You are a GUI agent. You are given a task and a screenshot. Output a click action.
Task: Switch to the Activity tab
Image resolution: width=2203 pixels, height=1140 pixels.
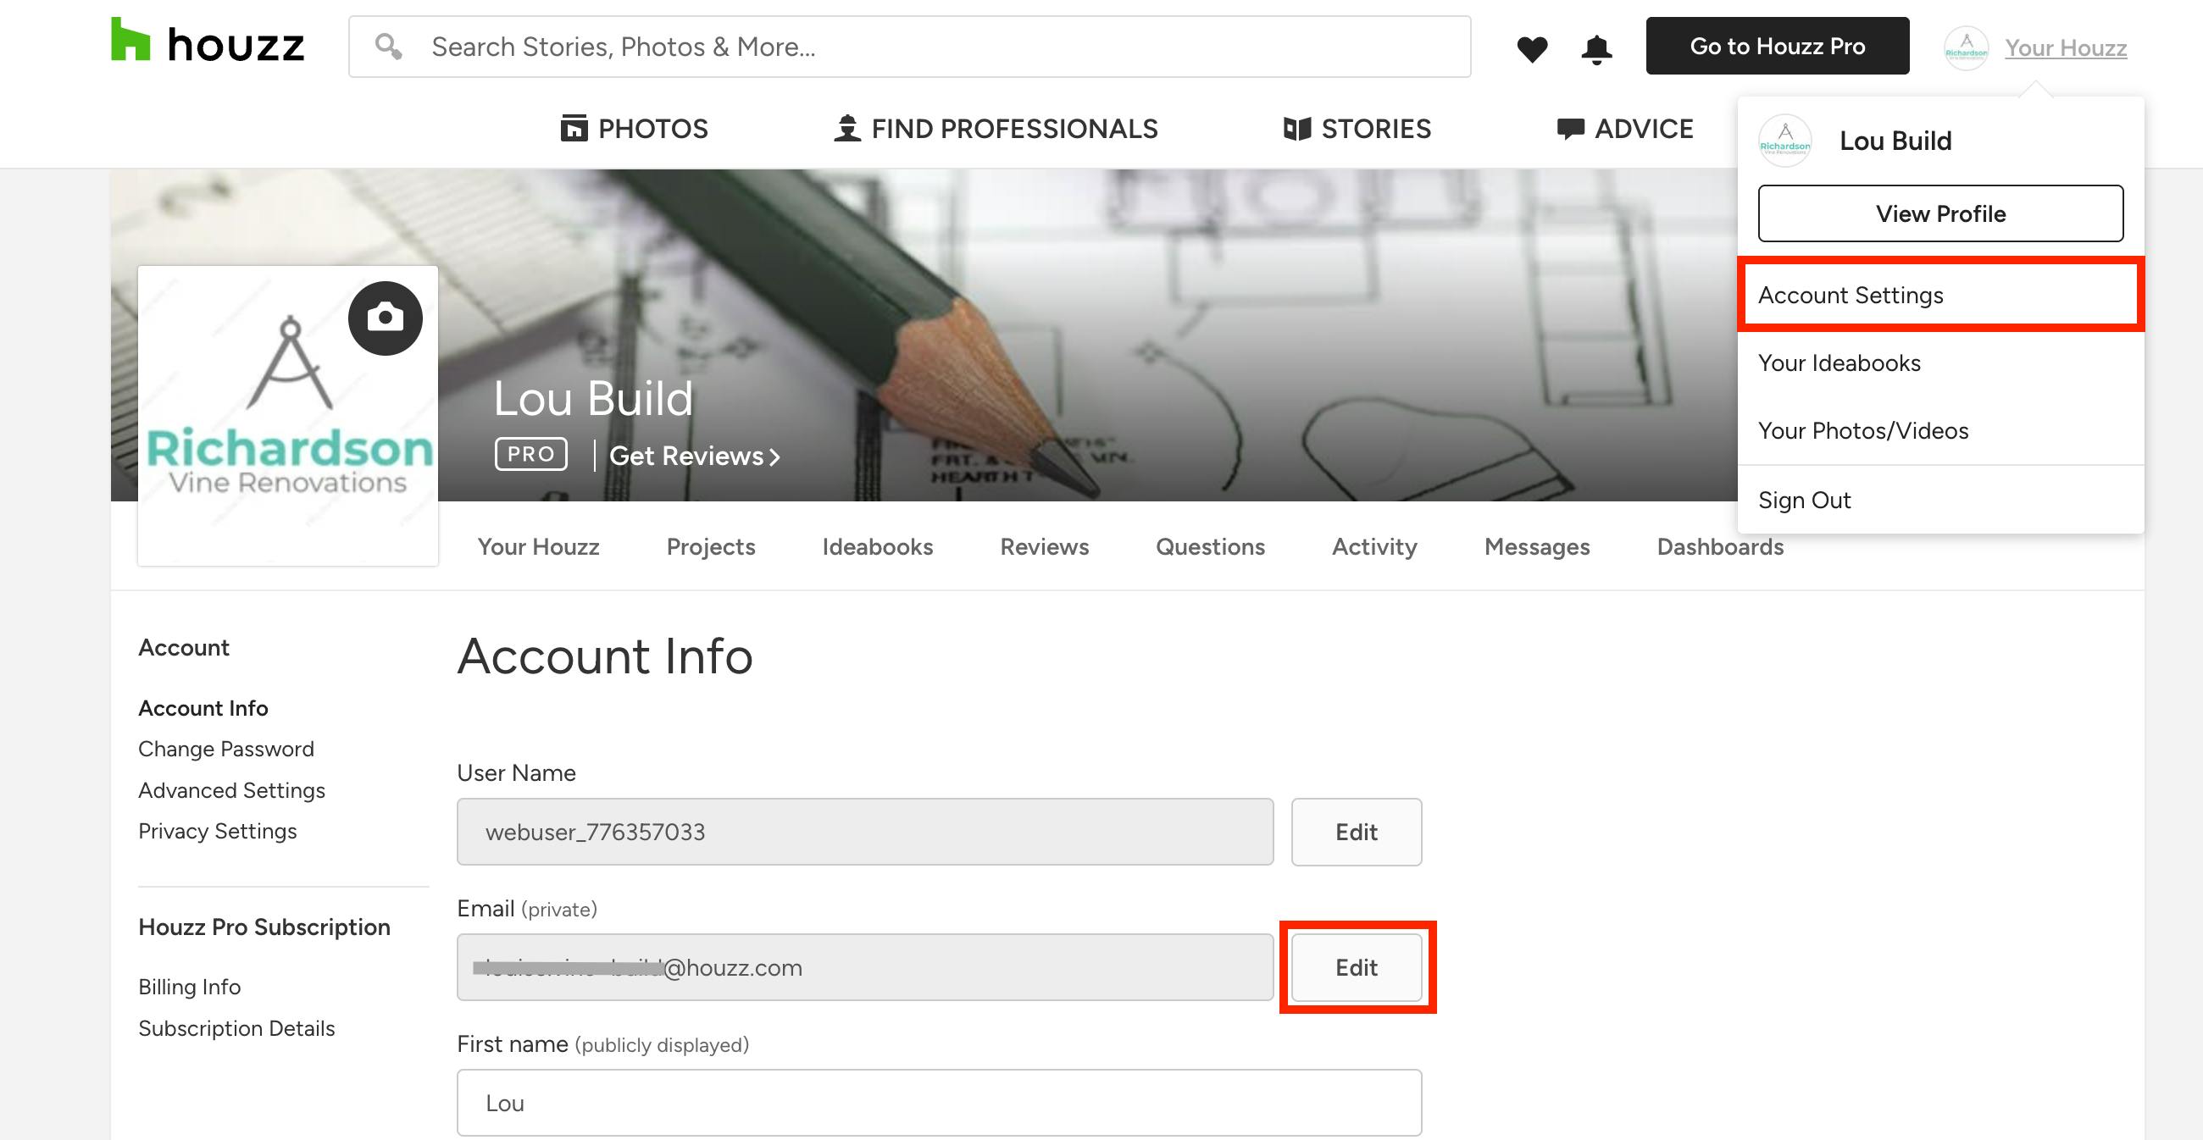tap(1374, 546)
